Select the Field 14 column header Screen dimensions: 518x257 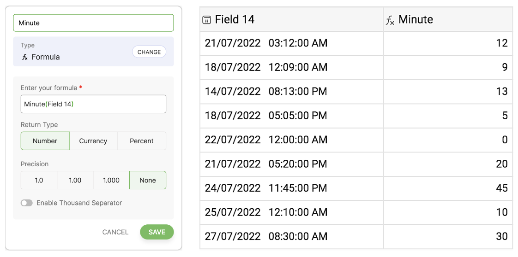point(291,20)
